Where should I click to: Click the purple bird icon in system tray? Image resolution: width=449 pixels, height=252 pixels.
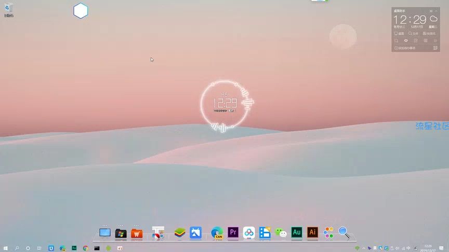click(x=369, y=248)
